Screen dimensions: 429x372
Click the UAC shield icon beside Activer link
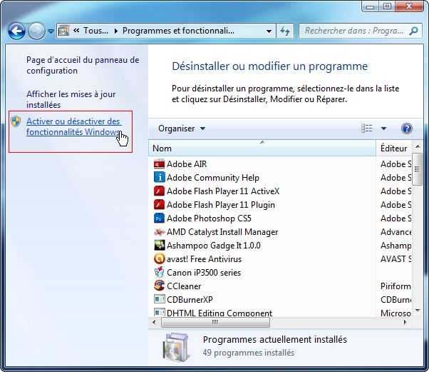(x=16, y=121)
